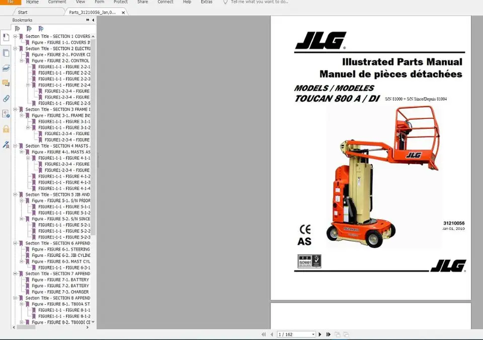Collapse SECTION 1 COVERS tree node
Screen dimensions: 483x340
pyautogui.click(x=15, y=36)
